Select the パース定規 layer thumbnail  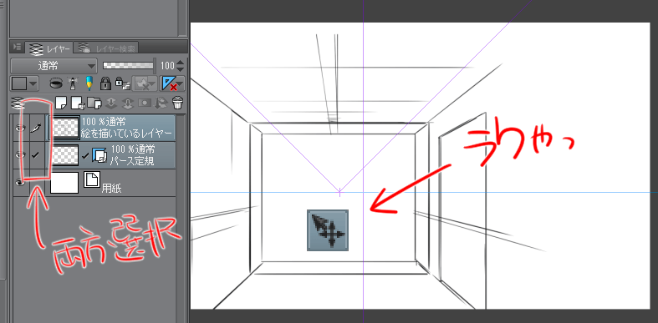[x=64, y=155]
